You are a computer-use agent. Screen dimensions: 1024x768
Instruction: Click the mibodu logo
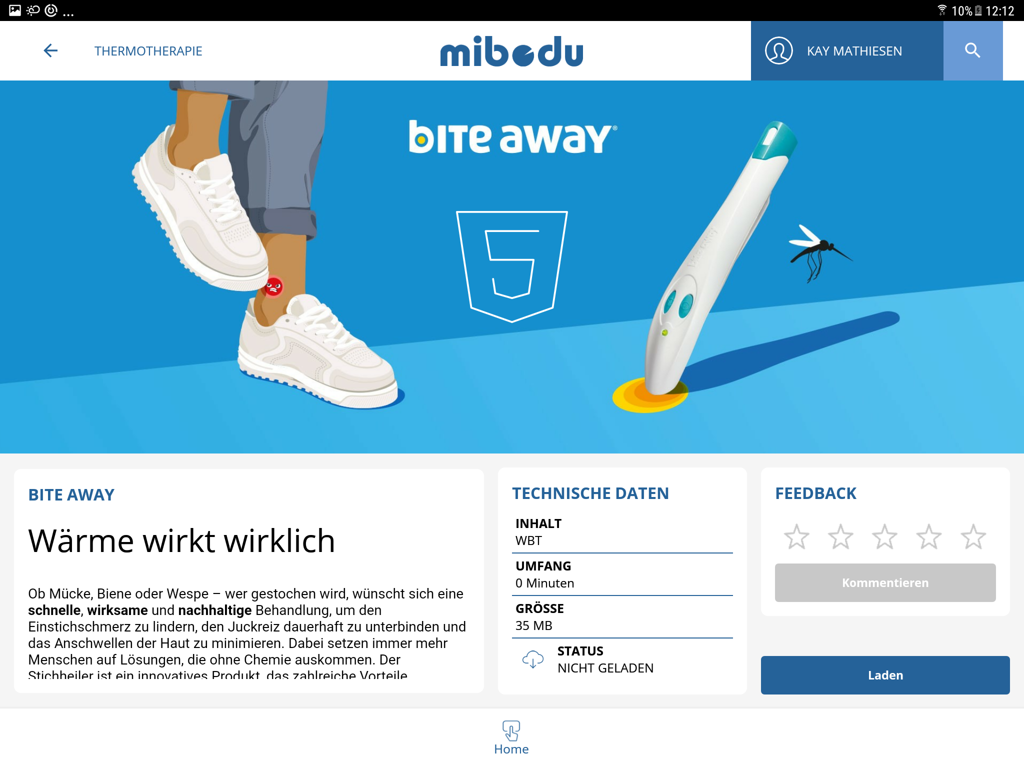pos(511,51)
